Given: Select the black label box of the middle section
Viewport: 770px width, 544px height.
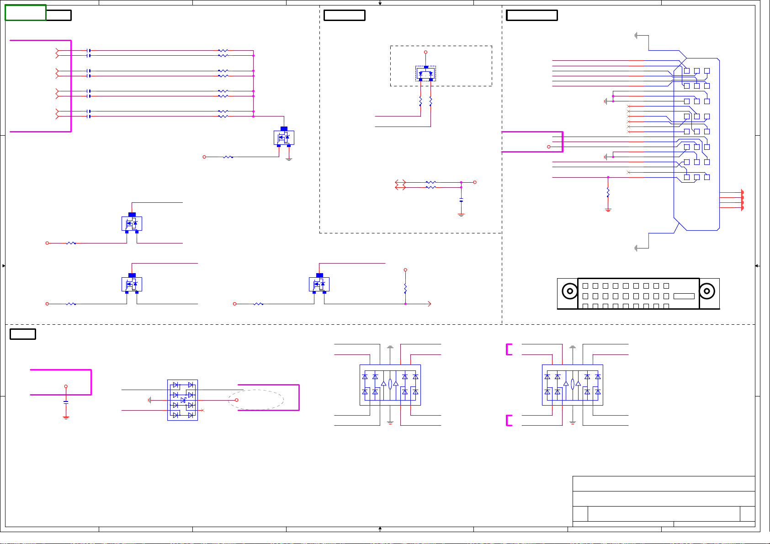Looking at the screenshot, I should click(344, 16).
